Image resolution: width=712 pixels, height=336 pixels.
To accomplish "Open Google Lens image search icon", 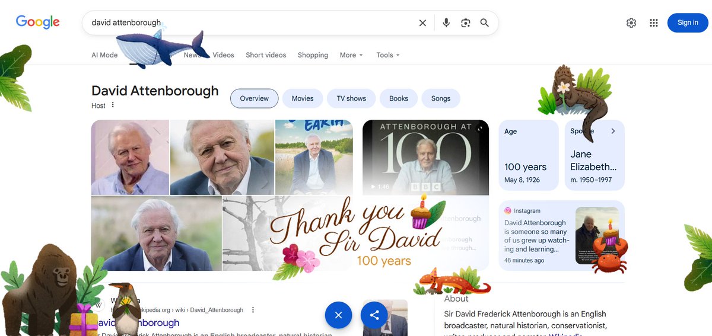I will 466,23.
